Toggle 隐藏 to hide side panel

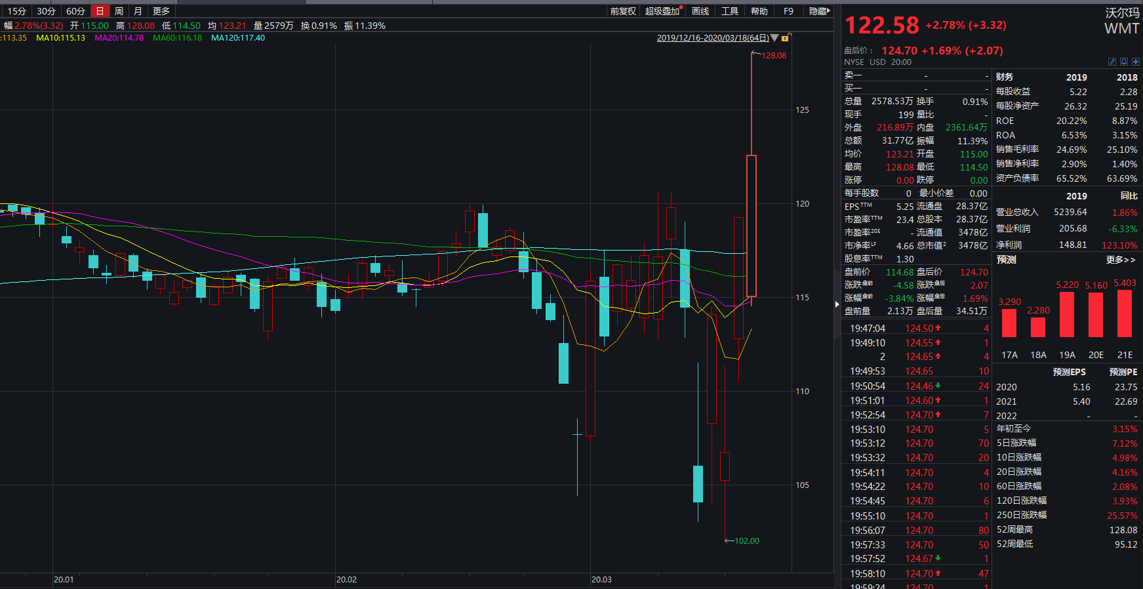pos(819,11)
